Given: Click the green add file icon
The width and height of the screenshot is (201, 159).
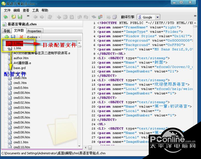Looking at the screenshot, I should [6, 37].
